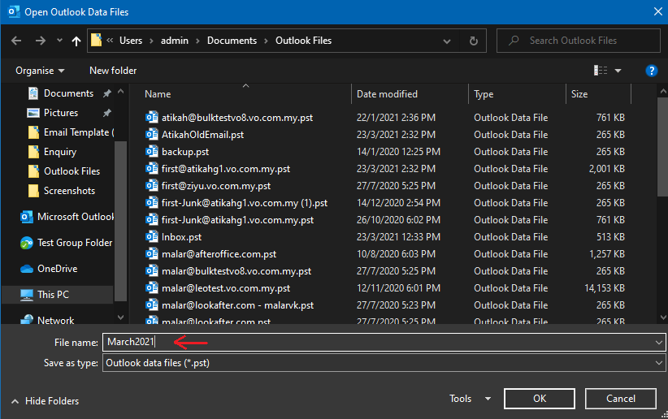Select backup.pst file icon
Screen dimensions: 668x419
click(x=151, y=152)
